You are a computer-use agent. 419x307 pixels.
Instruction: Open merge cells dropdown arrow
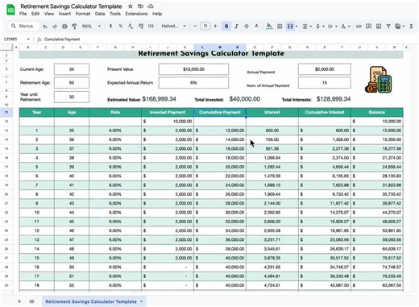[297, 27]
